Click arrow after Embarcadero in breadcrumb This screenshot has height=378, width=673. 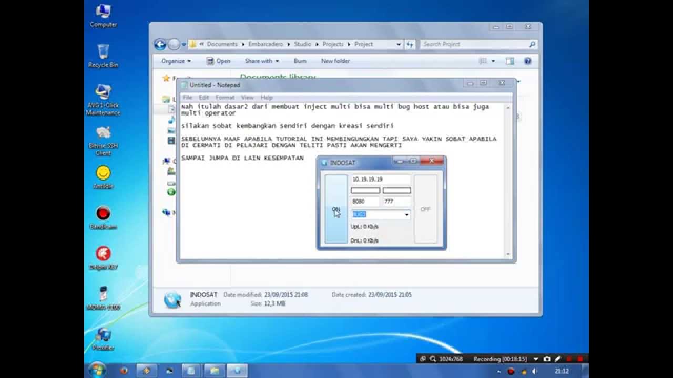290,45
